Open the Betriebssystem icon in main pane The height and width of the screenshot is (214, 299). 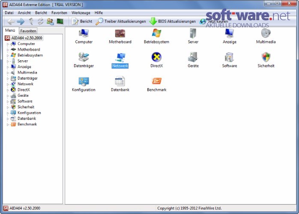point(156,33)
